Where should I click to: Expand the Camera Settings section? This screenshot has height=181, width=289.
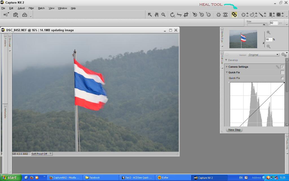(x=227, y=67)
